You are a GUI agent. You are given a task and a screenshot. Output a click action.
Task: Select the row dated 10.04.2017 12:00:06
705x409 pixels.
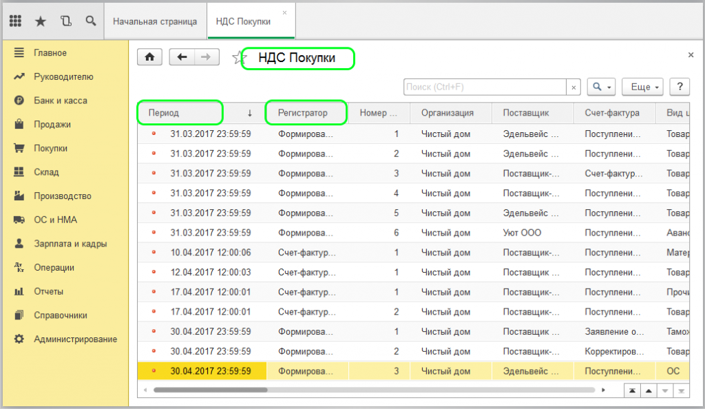pos(210,253)
